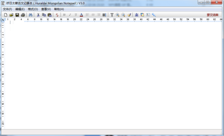
Task: Paste clipboard contents with the paste icon
Action: point(49,15)
